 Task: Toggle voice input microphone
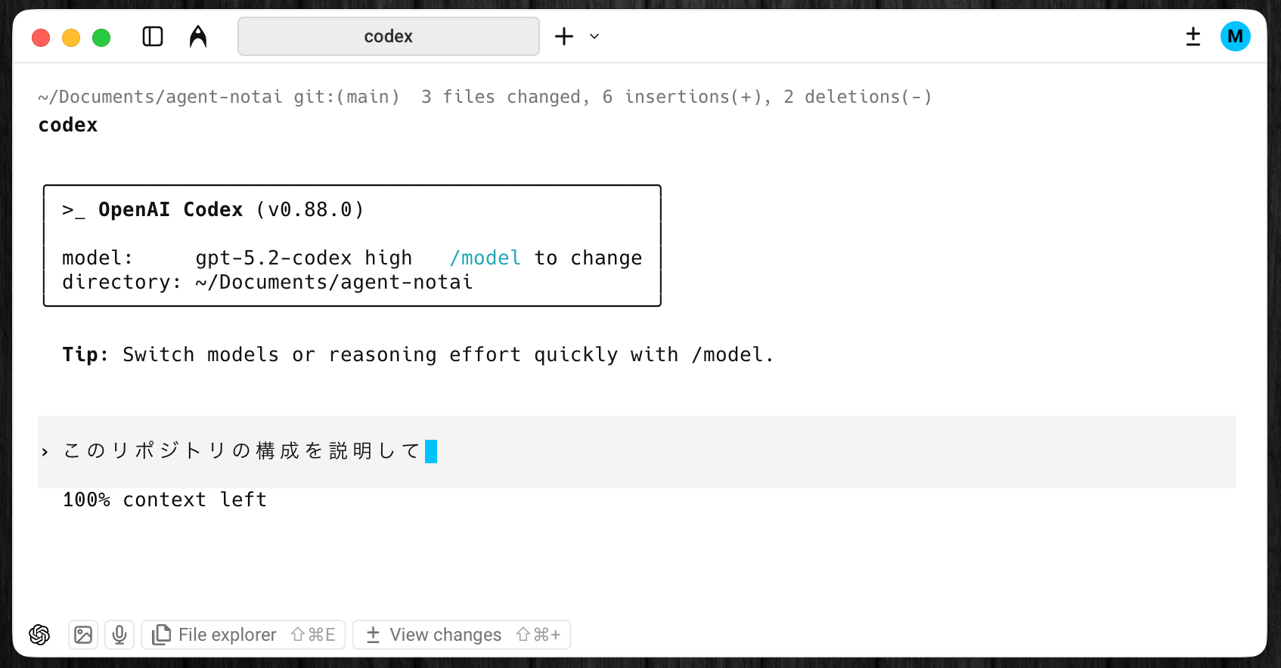pos(119,635)
